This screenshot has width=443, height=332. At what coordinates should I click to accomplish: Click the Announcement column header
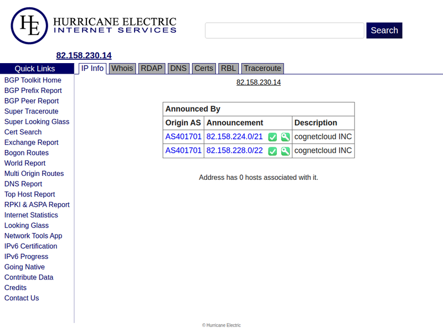(248, 123)
